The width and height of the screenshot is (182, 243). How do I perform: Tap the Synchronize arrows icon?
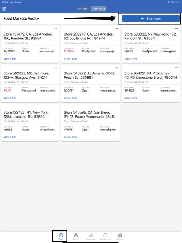pyautogui.click(x=105, y=236)
